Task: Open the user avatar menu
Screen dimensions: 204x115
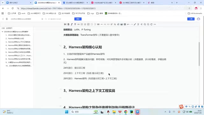Action: pos(198,19)
